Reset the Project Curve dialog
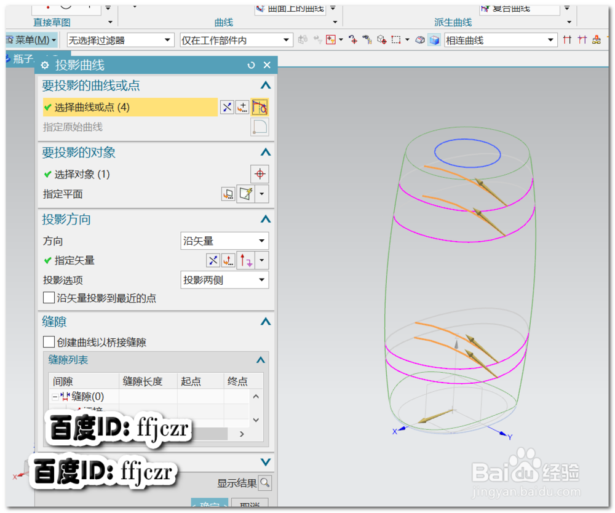 pos(251,65)
